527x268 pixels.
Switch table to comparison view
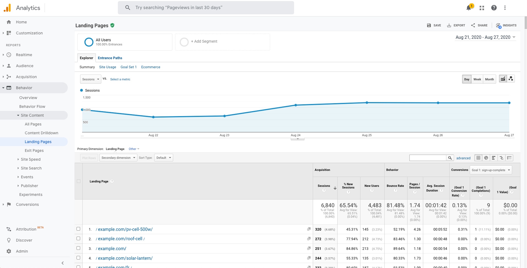coord(501,158)
